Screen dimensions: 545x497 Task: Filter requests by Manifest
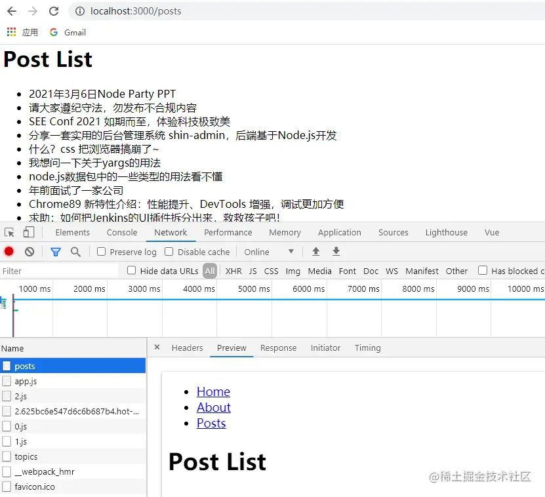tap(422, 271)
